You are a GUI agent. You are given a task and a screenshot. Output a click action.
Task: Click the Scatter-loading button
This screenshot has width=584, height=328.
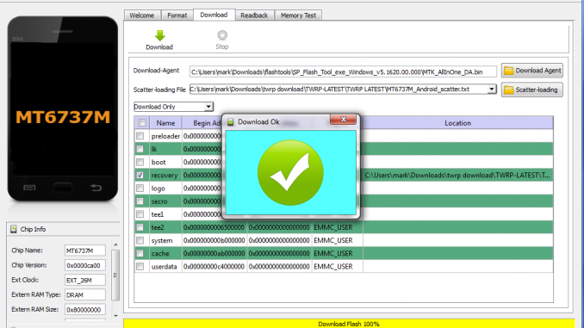click(x=531, y=90)
